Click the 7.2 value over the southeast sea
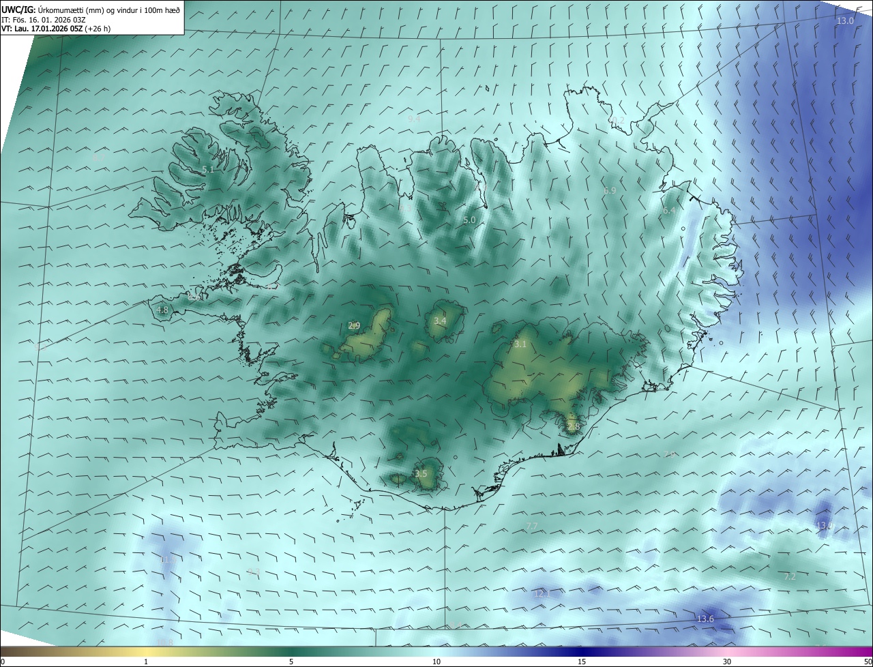 tap(790, 576)
